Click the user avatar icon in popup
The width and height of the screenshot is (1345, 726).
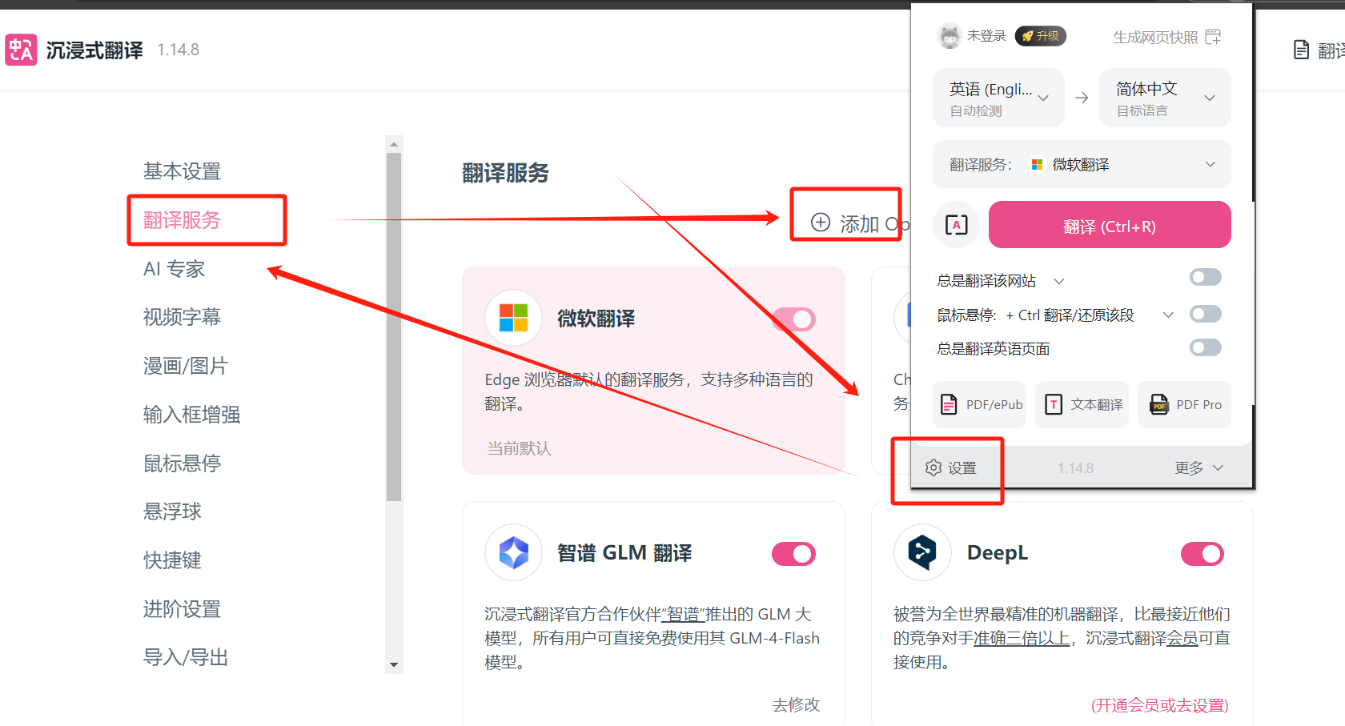(x=950, y=36)
